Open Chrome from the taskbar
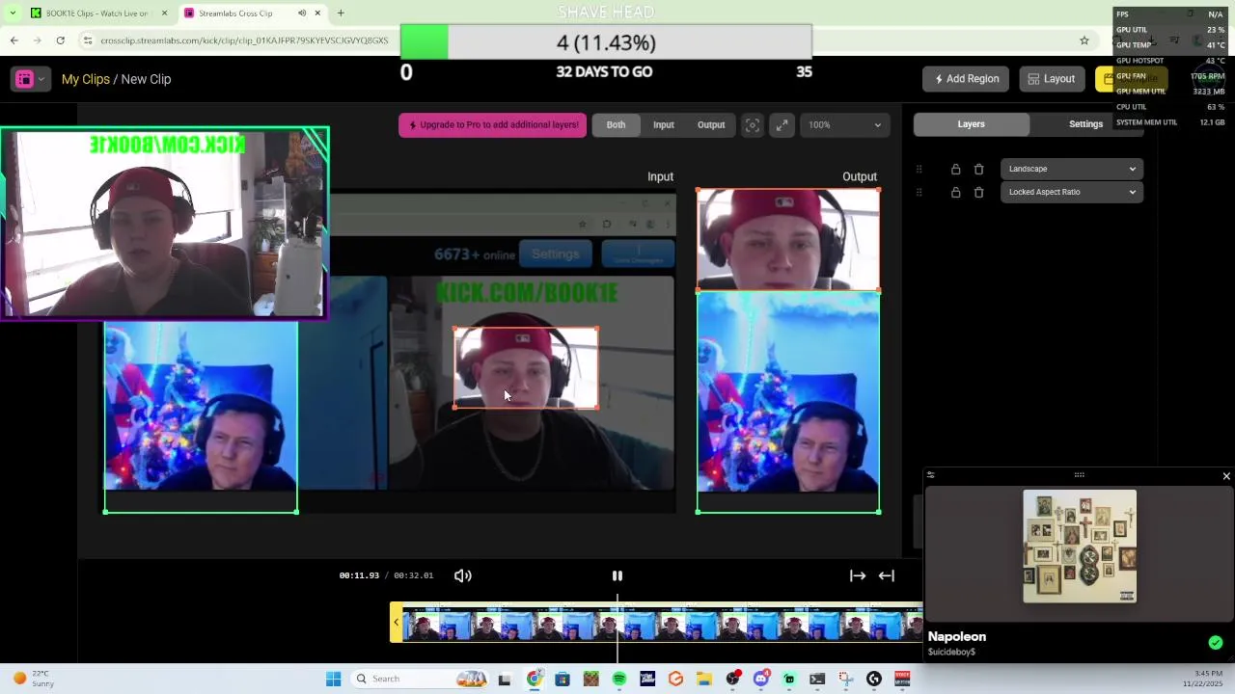Screen dimensions: 1235x694 click(534, 679)
